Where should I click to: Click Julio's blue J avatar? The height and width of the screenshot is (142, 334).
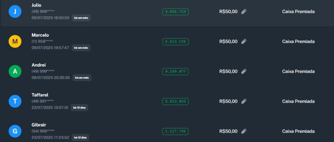[15, 12]
